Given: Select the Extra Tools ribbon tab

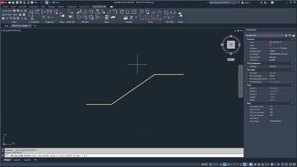Looking at the screenshot, I should [x=99, y=6].
